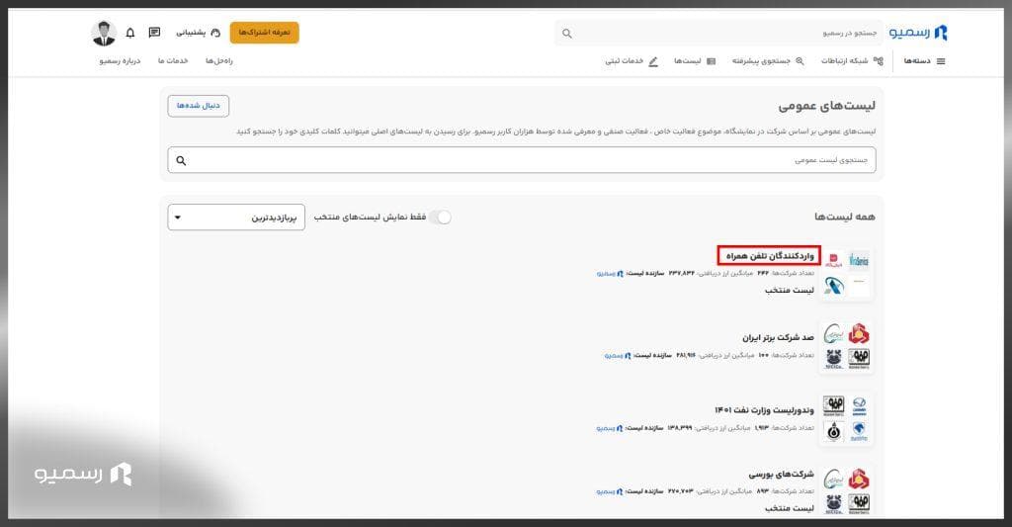The width and height of the screenshot is (1012, 527).
Task: Open the پربازدیدترین sort dropdown
Action: click(236, 218)
